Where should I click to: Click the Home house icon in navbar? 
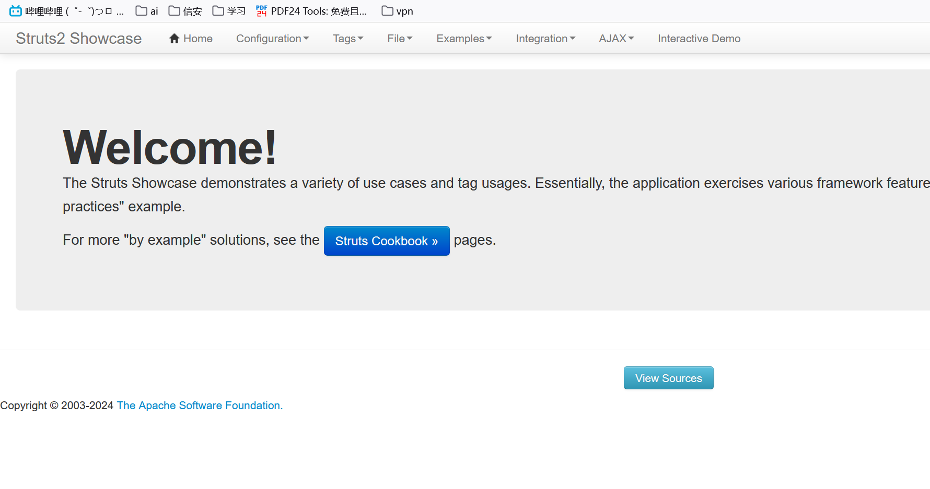[175, 38]
